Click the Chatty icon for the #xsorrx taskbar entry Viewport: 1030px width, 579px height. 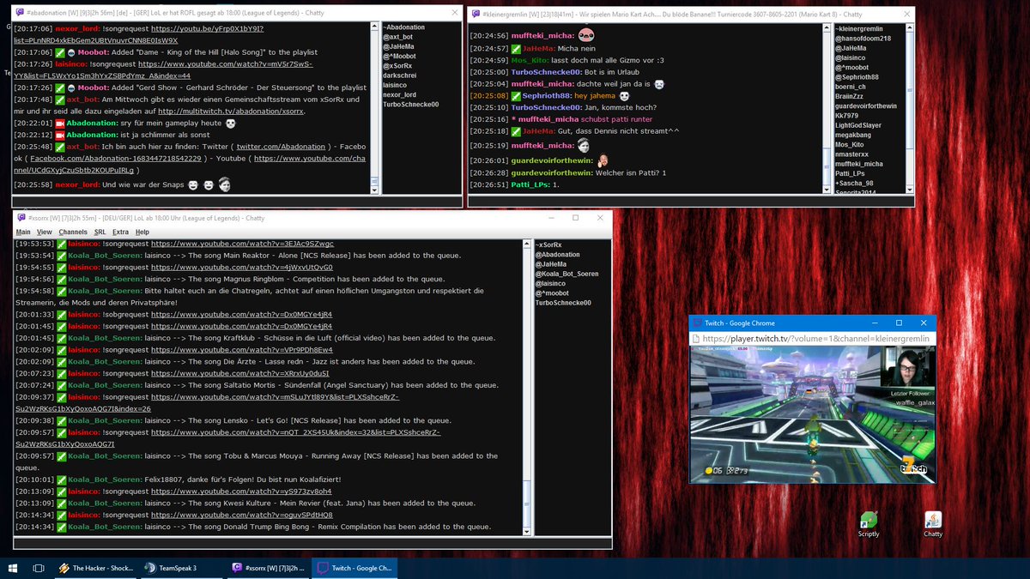coord(236,568)
